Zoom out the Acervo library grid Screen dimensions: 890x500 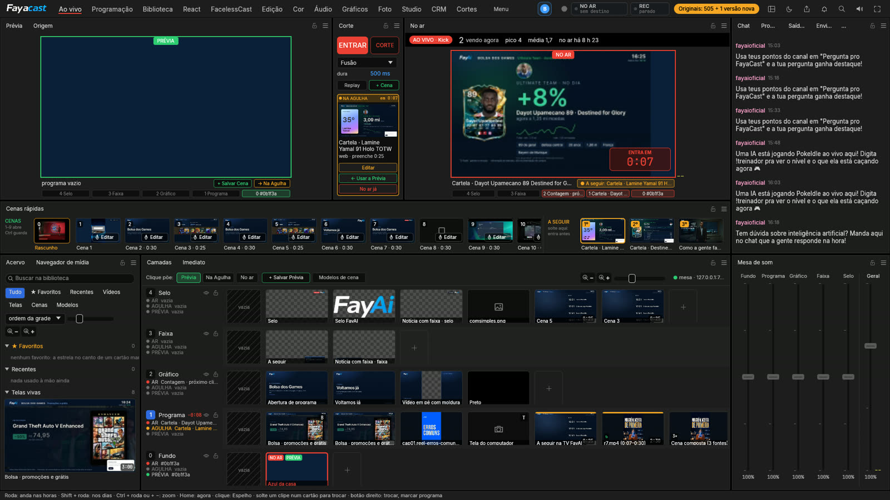[13, 332]
